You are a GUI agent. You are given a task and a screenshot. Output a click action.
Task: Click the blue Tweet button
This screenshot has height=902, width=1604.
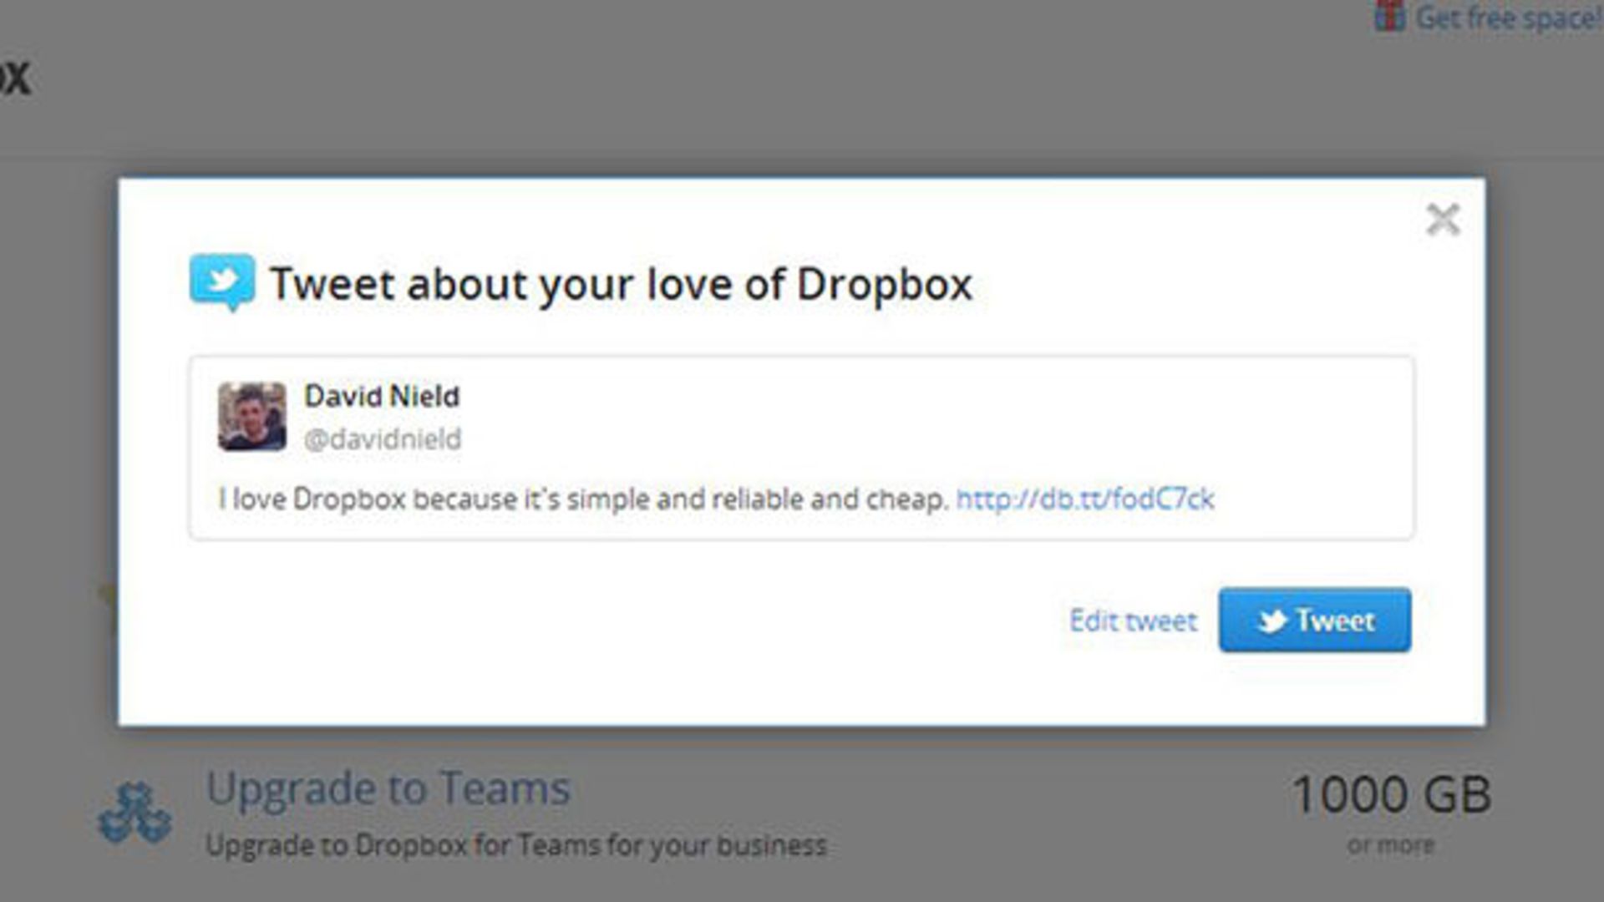tap(1315, 620)
